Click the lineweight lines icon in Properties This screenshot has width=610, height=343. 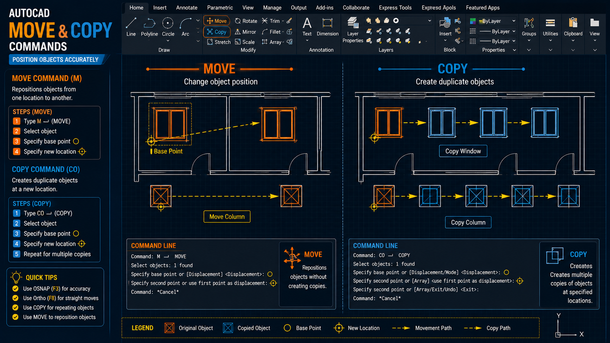[x=473, y=31]
